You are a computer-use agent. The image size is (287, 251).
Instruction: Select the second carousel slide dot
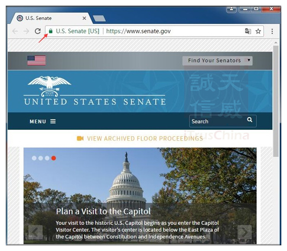pos(41,158)
